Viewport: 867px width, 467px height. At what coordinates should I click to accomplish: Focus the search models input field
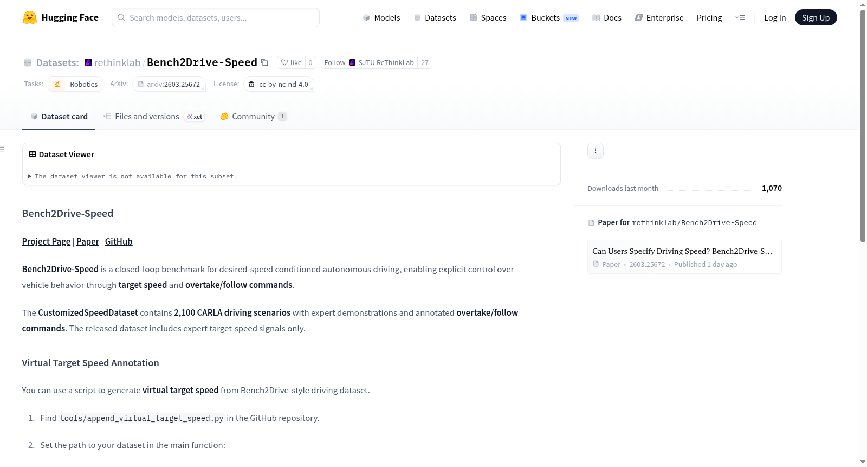pos(216,17)
